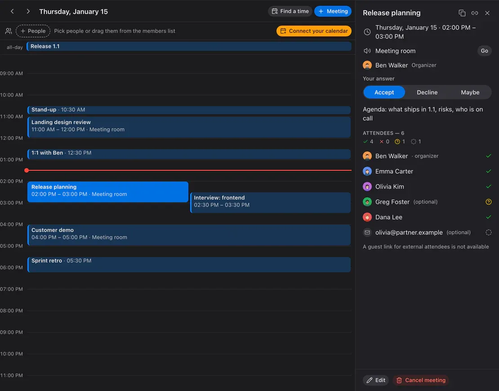Add People to the calendar view
The image size is (499, 391).
pos(33,31)
